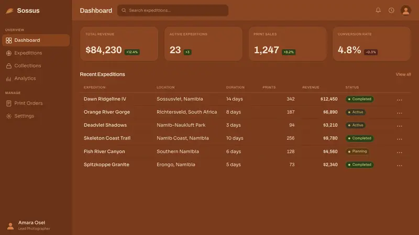Open more options for Fish River Canyon
This screenshot has height=235, width=419.
coord(399,152)
